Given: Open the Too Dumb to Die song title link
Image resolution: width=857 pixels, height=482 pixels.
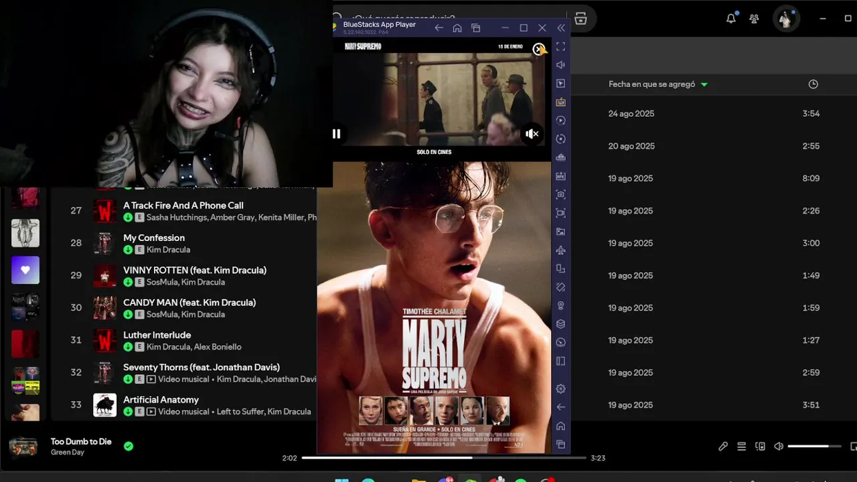Looking at the screenshot, I should [81, 442].
